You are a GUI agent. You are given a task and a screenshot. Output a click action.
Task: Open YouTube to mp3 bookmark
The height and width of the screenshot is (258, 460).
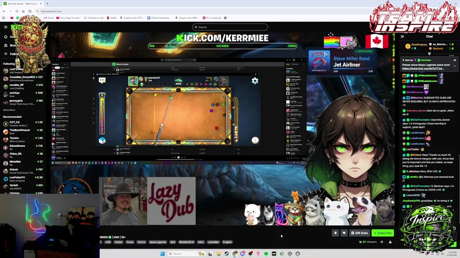[94, 18]
